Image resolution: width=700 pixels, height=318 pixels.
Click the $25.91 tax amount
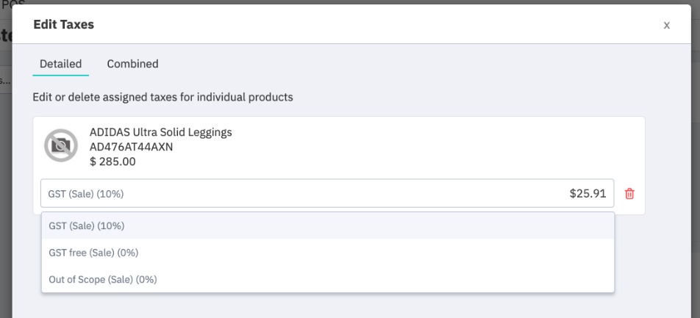pos(587,194)
